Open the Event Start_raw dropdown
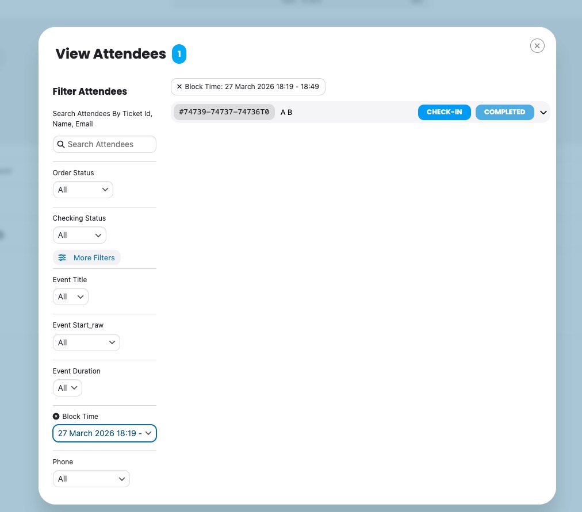This screenshot has width=582, height=512. (x=86, y=342)
